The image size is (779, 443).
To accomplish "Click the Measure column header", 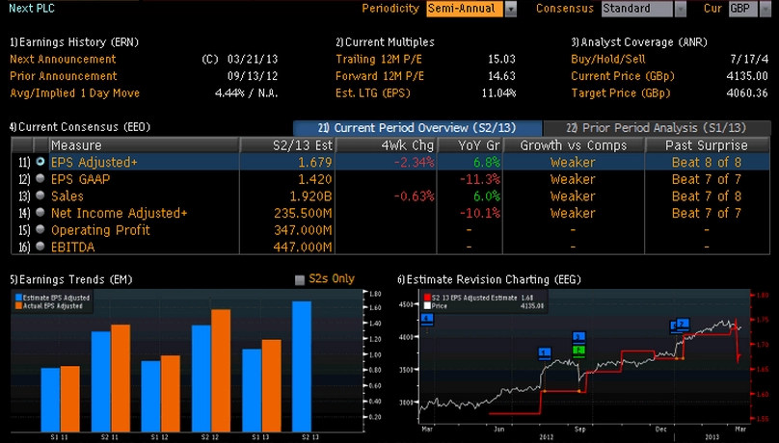I will click(x=144, y=145).
